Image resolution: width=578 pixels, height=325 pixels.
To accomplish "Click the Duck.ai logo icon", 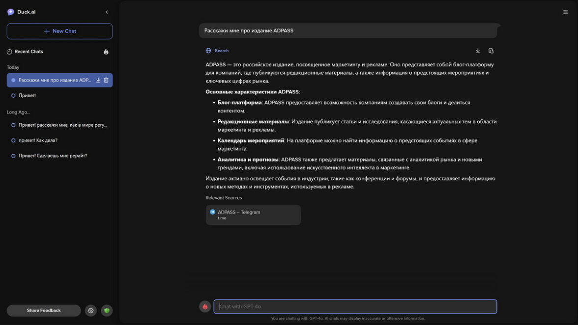I will click(11, 12).
